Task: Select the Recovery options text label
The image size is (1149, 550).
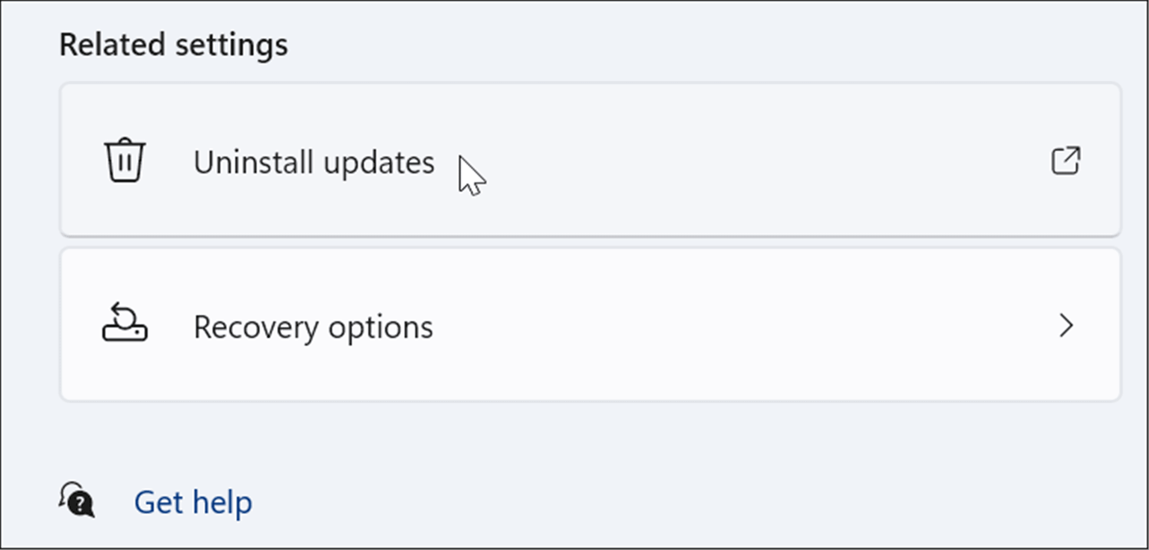Action: coord(313,327)
